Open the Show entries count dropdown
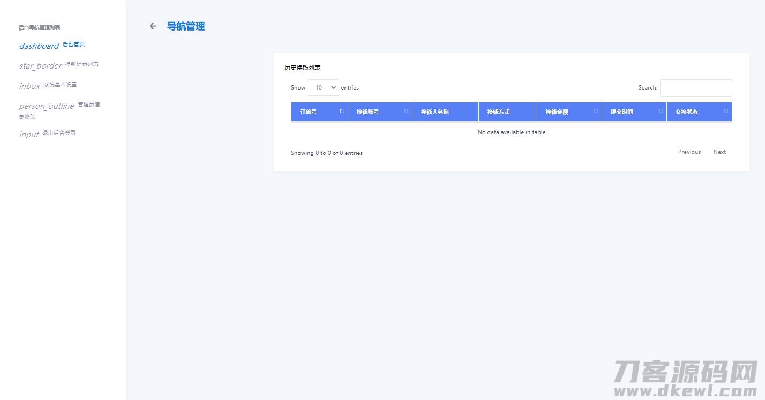 pos(322,87)
